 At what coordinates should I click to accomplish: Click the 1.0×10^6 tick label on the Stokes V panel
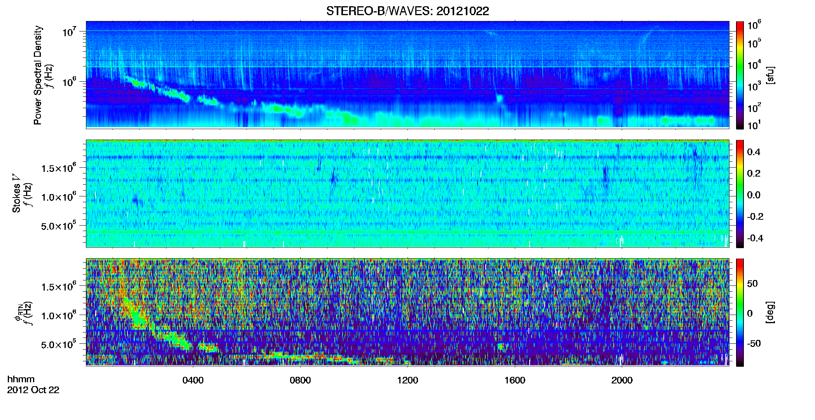(x=59, y=196)
